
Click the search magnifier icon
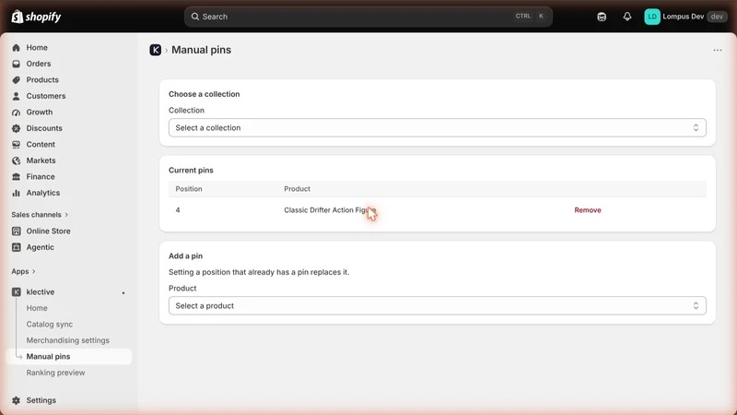[195, 17]
